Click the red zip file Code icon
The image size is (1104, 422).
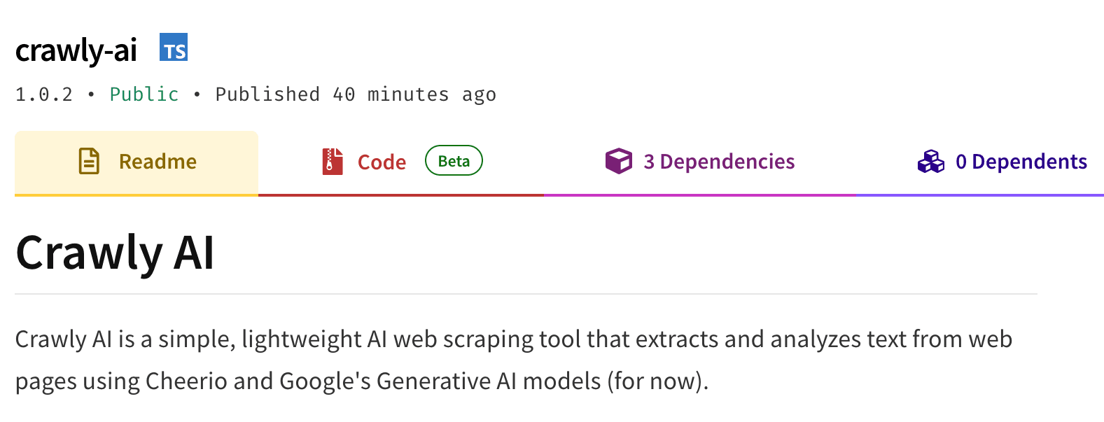(x=333, y=161)
